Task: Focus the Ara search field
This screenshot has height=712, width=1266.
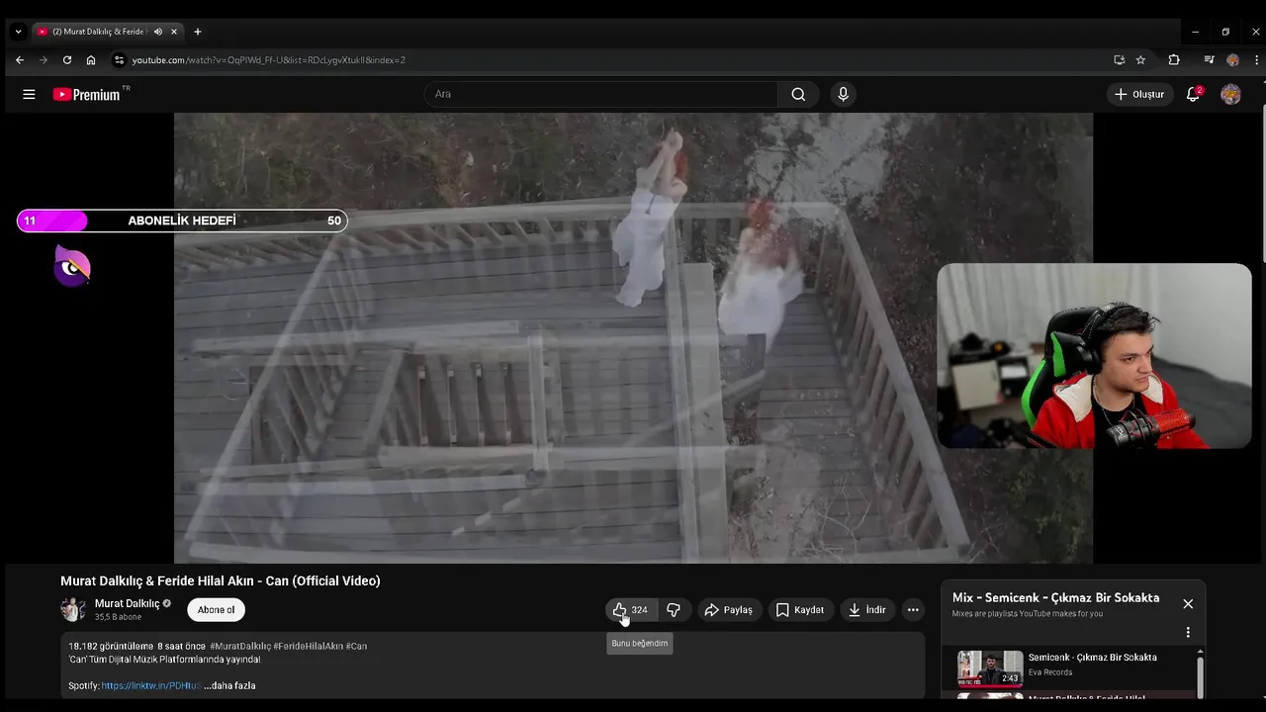Action: click(601, 94)
